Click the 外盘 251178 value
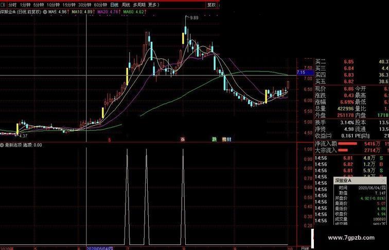Viewport: 389px width, 250px height. 345,116
